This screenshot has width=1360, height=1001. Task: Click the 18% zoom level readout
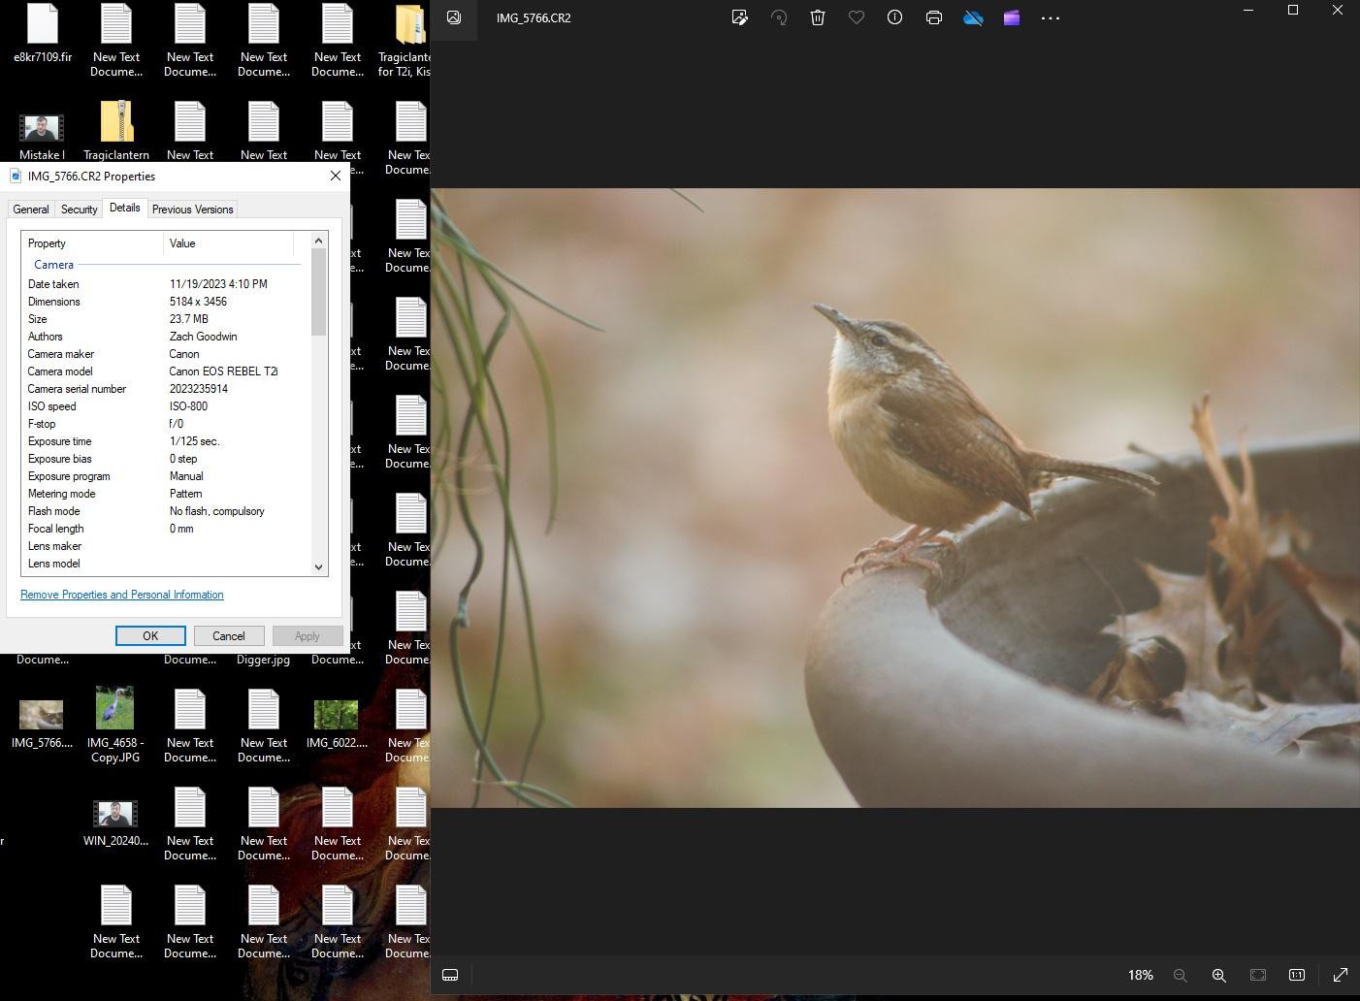pos(1141,975)
